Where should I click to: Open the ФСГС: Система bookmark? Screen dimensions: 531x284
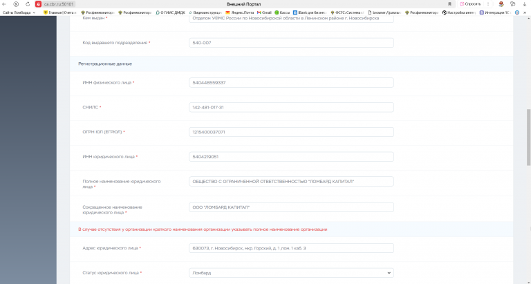click(347, 12)
